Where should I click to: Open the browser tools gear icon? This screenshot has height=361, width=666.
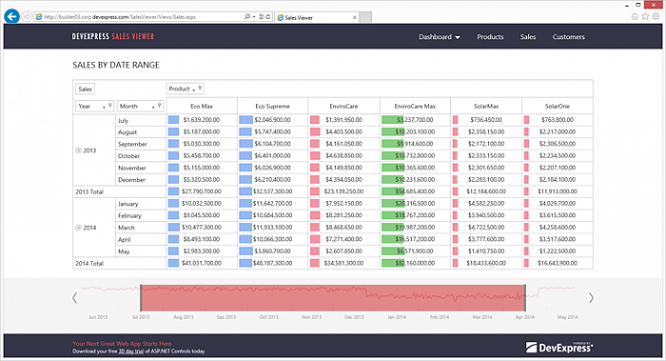[x=656, y=16]
